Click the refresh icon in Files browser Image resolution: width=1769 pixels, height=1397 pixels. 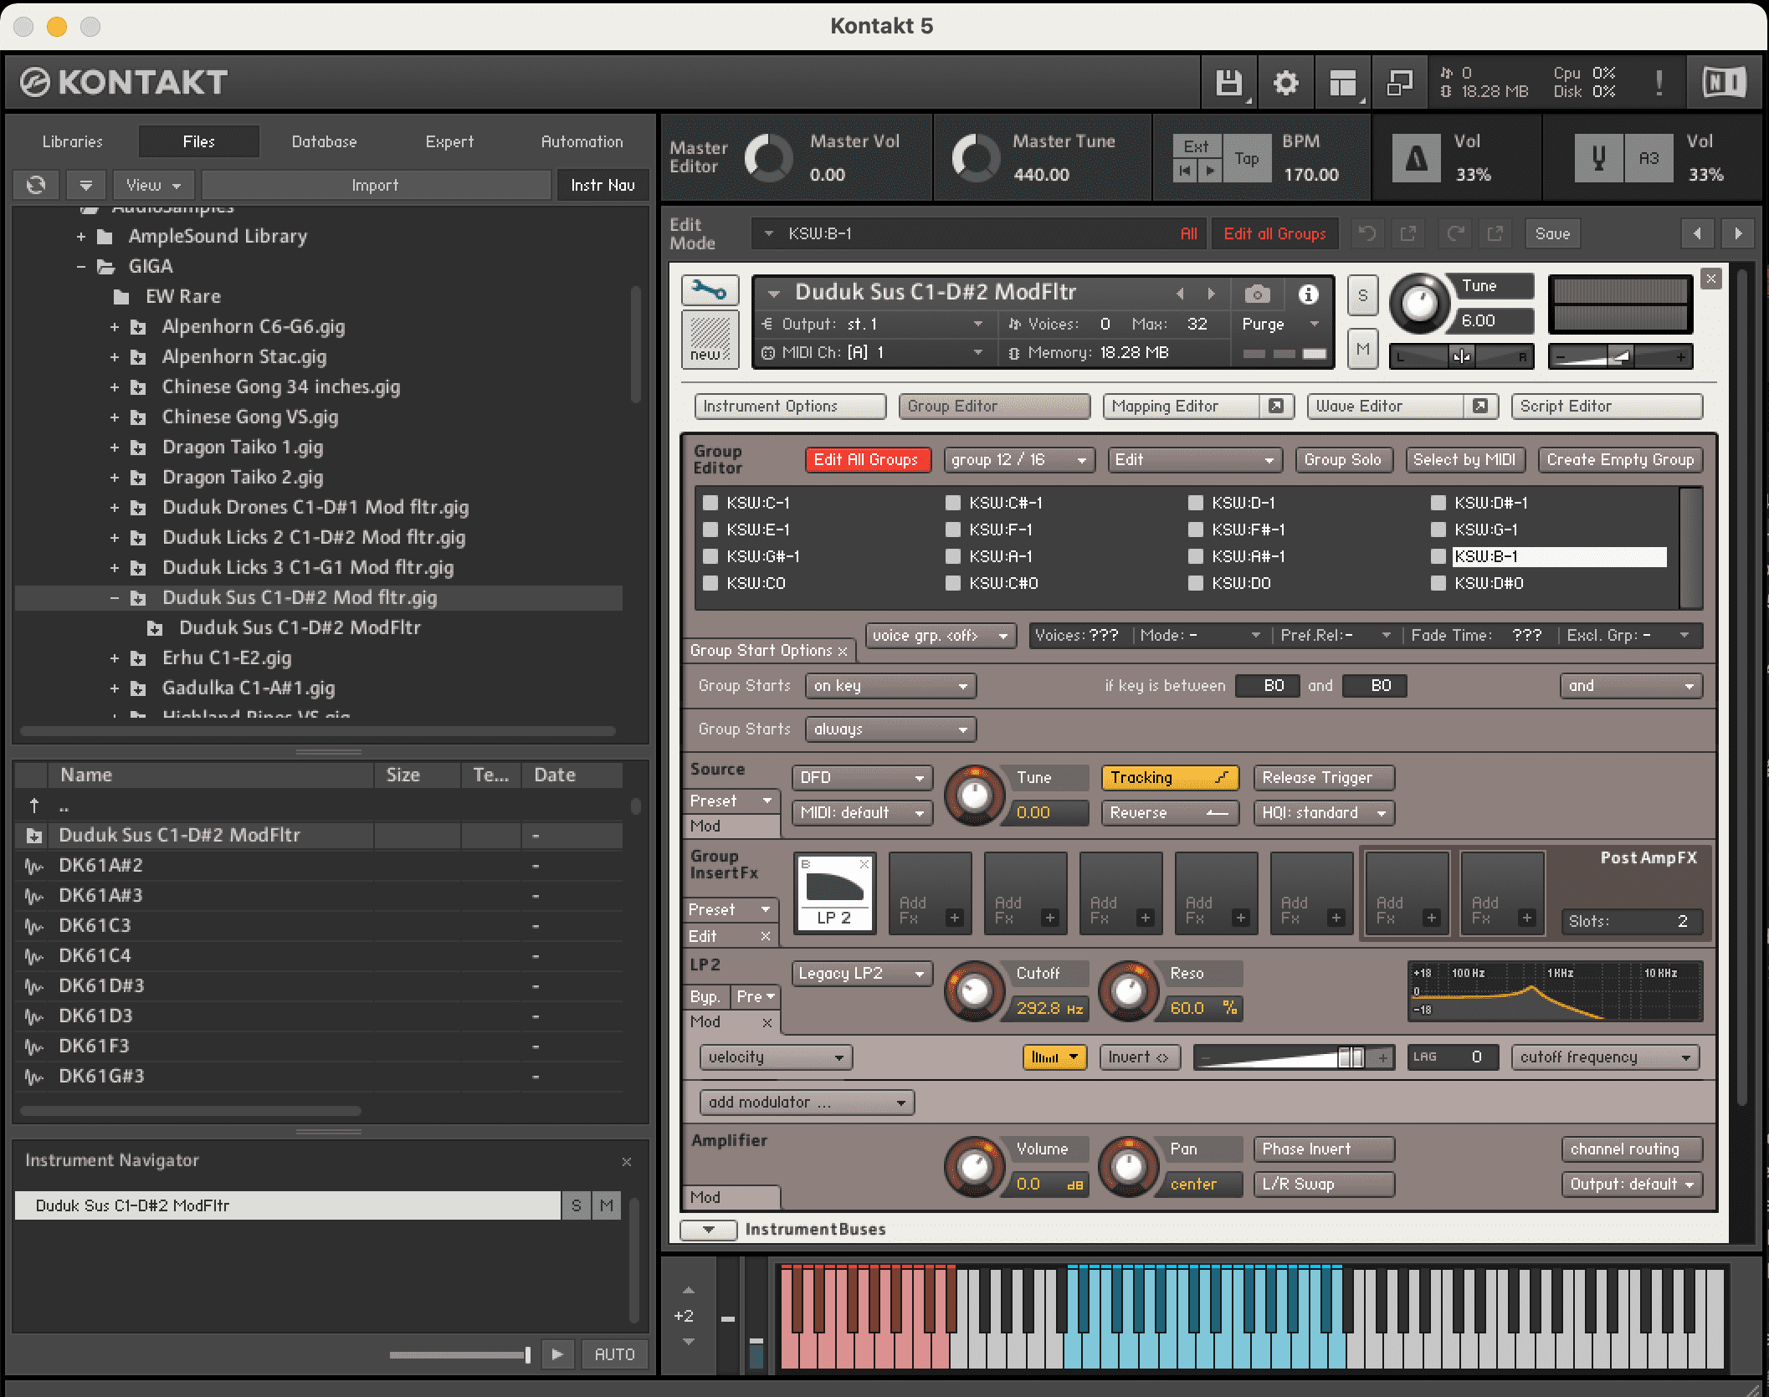pyautogui.click(x=36, y=185)
